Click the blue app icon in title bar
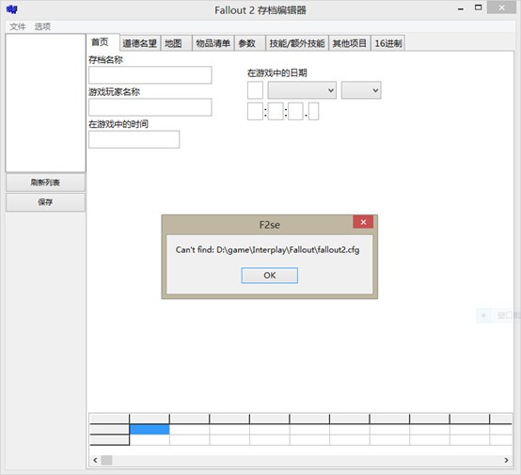 (x=11, y=9)
